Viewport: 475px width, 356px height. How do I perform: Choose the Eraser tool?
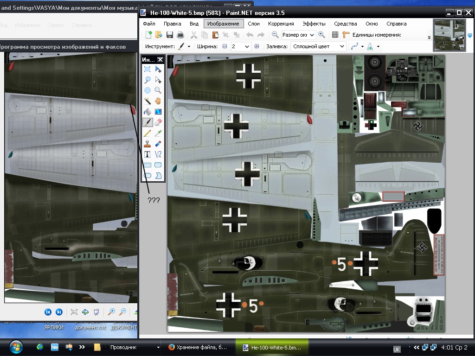coord(158,122)
